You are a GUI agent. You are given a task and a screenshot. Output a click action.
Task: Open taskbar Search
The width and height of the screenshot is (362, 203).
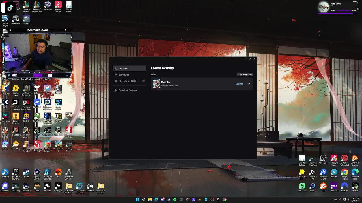[x=144, y=200]
